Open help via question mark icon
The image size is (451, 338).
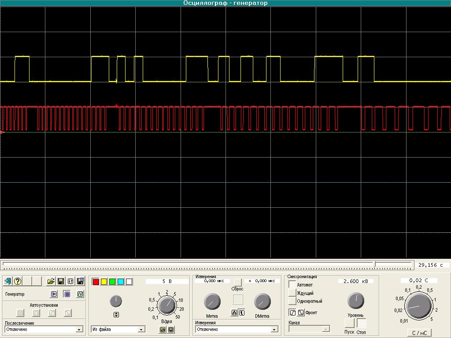click(x=18, y=281)
